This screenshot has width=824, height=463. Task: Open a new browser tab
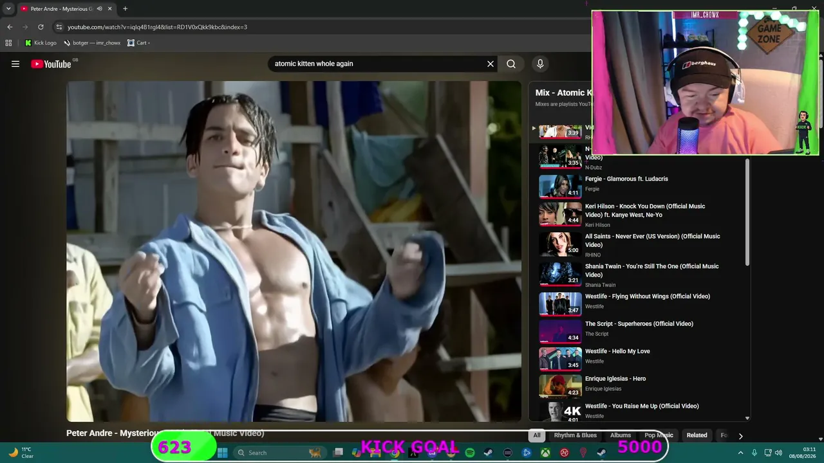[125, 9]
